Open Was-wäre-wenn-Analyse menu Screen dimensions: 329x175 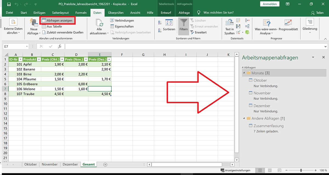tap(266, 27)
